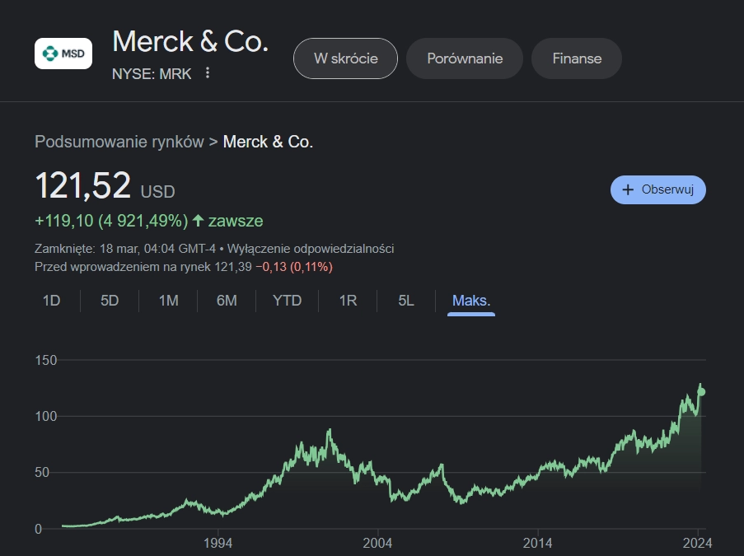Show the 1R one-year range

pos(348,301)
